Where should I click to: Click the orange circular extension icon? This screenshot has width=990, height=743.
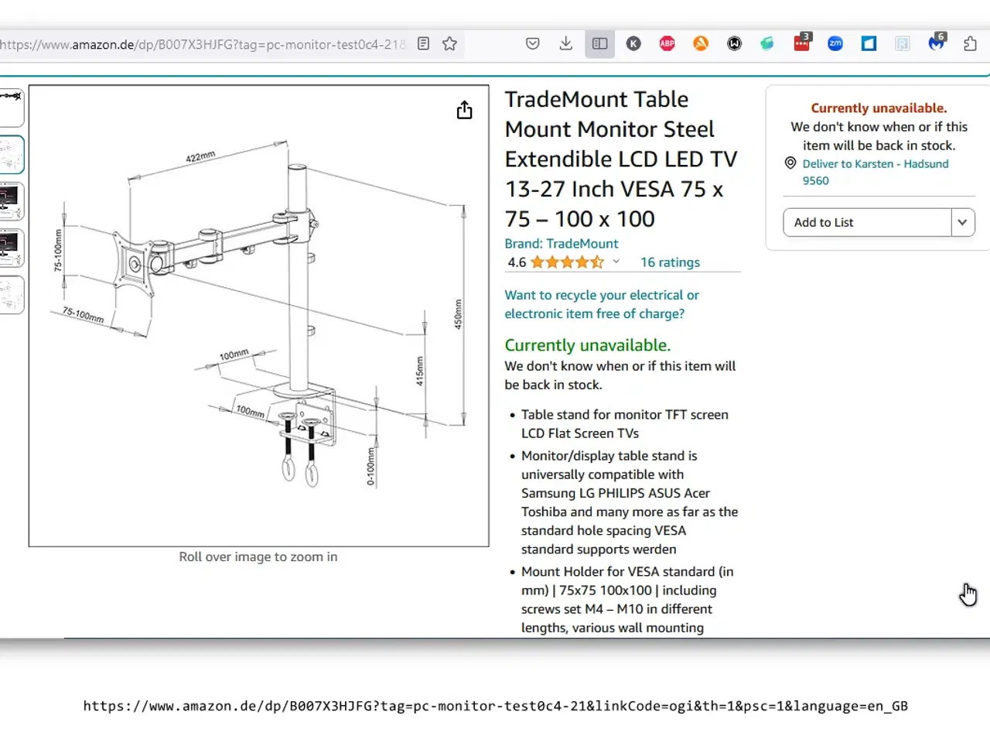pos(701,44)
